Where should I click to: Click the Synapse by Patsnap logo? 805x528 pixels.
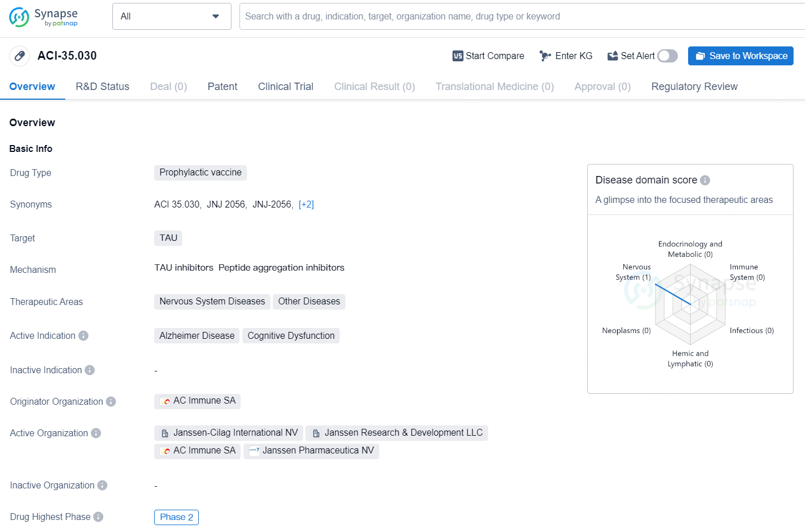(44, 17)
